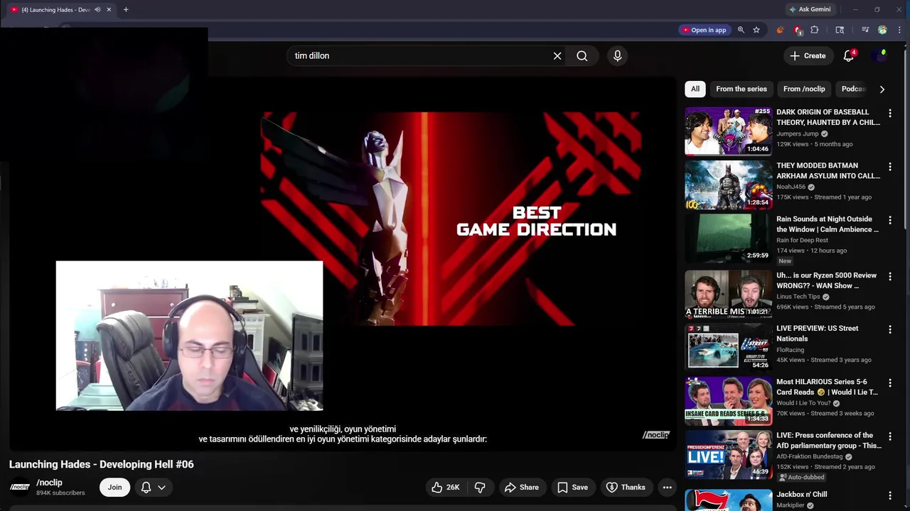Click Ask Gemini button
910x511 pixels.
[809, 9]
